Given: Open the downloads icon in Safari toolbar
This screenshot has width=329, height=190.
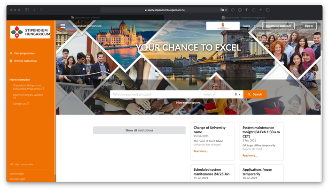Looking at the screenshot, I should (x=233, y=10).
